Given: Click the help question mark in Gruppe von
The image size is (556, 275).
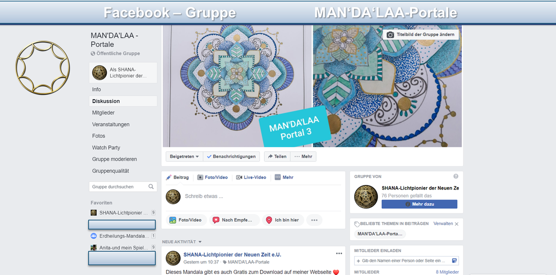Looking at the screenshot, I should click(x=456, y=176).
